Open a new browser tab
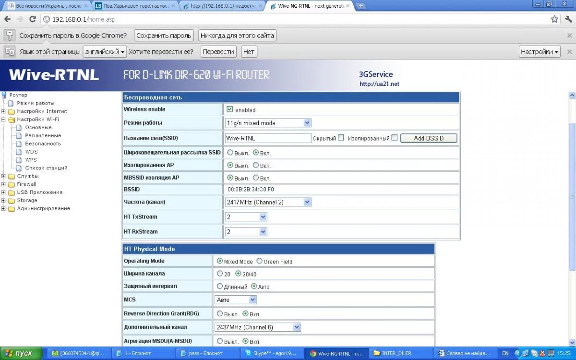The image size is (576, 360). pyautogui.click(x=361, y=6)
